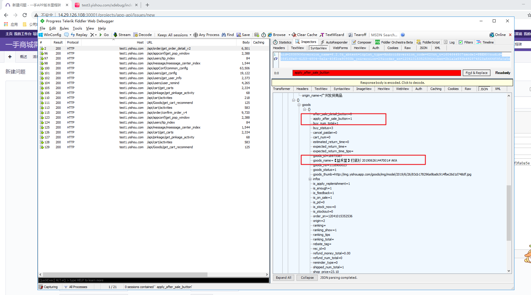Click the Tearoff toolbar icon

click(351, 35)
